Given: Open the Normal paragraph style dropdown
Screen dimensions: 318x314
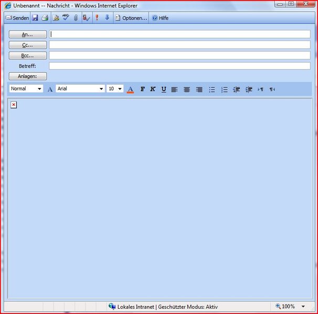Looking at the screenshot, I should pos(26,88).
